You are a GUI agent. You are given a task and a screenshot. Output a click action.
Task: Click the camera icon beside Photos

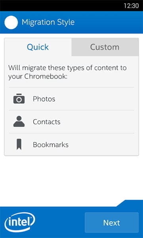[19, 99]
